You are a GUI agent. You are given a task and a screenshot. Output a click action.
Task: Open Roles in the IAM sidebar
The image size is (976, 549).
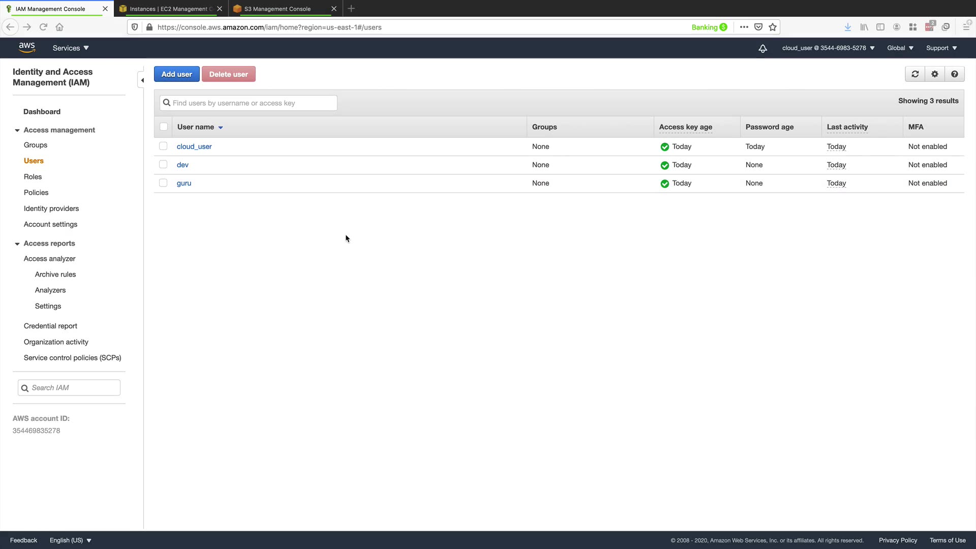(33, 177)
